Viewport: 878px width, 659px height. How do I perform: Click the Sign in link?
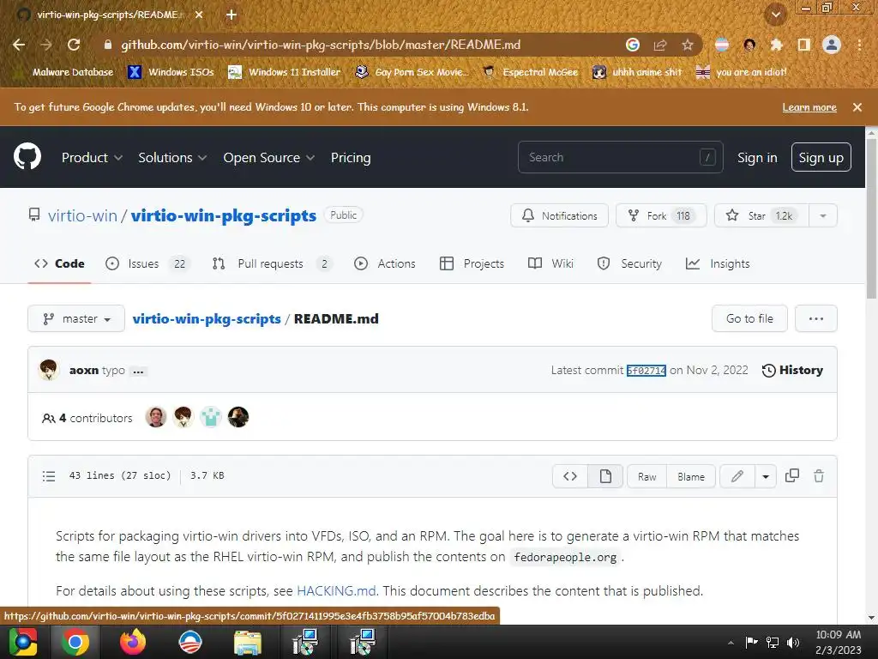click(x=757, y=158)
